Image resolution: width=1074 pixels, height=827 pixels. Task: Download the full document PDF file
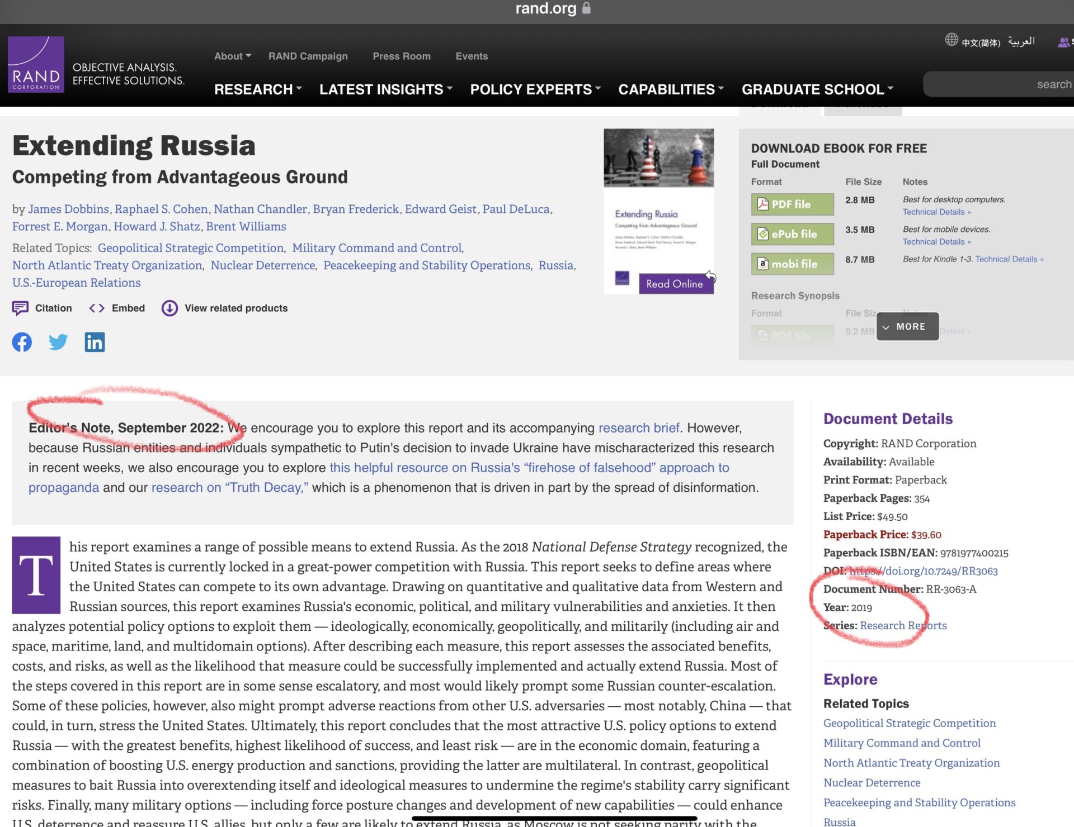[792, 204]
